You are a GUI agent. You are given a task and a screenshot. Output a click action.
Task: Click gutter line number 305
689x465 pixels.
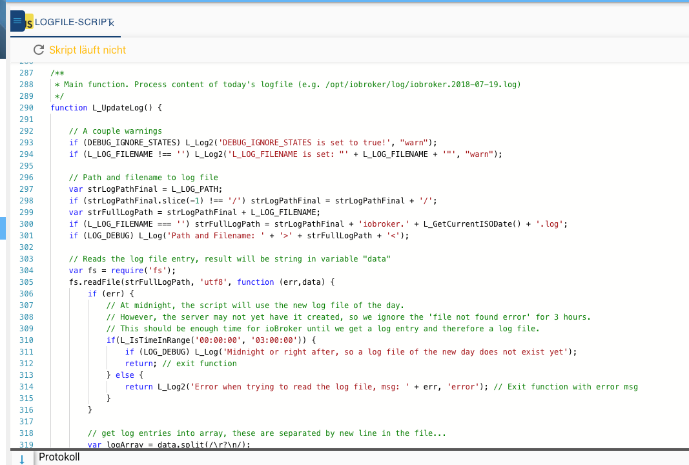[x=26, y=282]
